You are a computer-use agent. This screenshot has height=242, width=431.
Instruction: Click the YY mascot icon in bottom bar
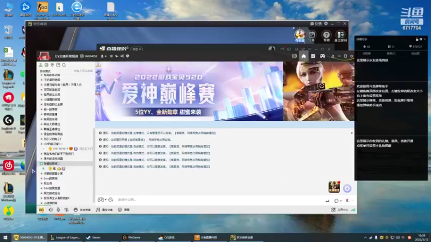[x=41, y=210]
